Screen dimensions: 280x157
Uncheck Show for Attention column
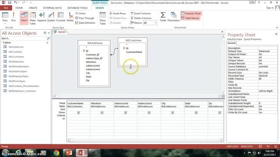(102, 113)
